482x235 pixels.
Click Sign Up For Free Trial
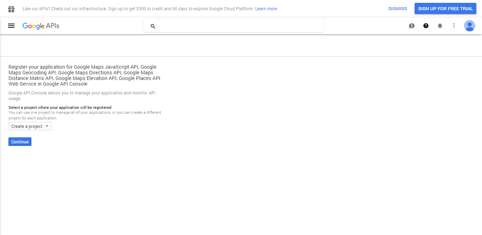[445, 9]
